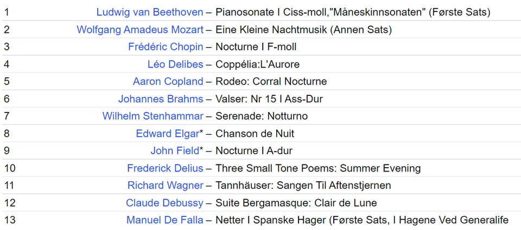The image size is (521, 230).
Task: Select the Richard Wagner artist link
Action: pos(165,185)
